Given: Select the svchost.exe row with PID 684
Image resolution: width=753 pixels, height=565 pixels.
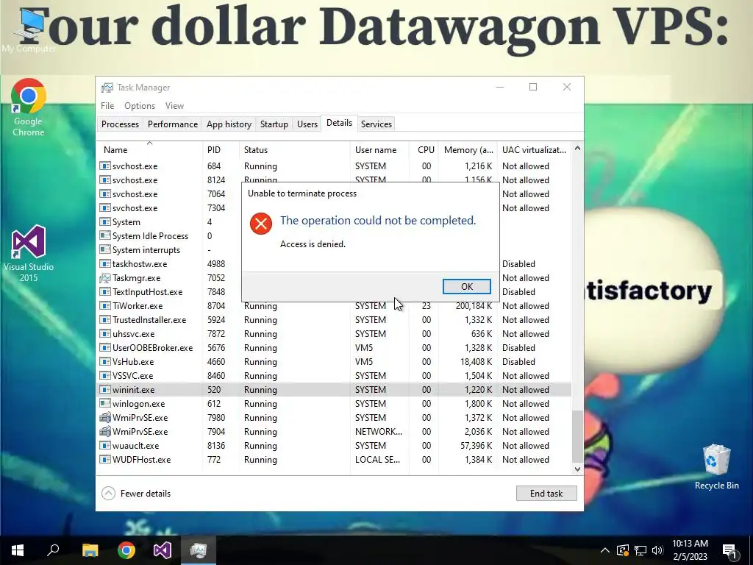Looking at the screenshot, I should tap(335, 166).
